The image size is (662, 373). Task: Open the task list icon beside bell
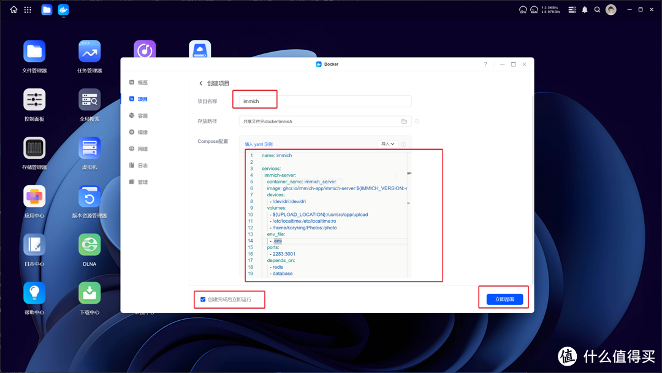(x=572, y=9)
